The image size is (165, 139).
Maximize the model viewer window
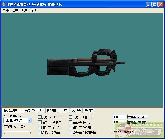point(155,4)
